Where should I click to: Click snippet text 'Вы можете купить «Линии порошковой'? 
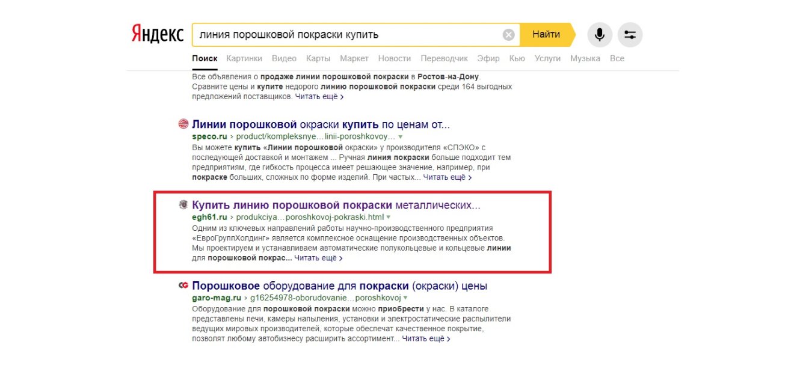pos(268,147)
